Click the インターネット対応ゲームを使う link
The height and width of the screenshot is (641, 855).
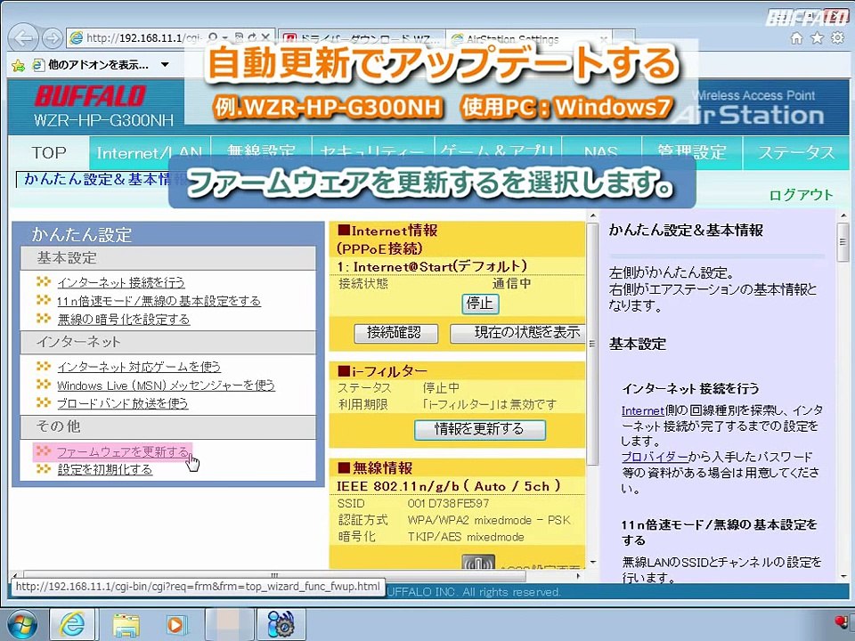coord(139,367)
